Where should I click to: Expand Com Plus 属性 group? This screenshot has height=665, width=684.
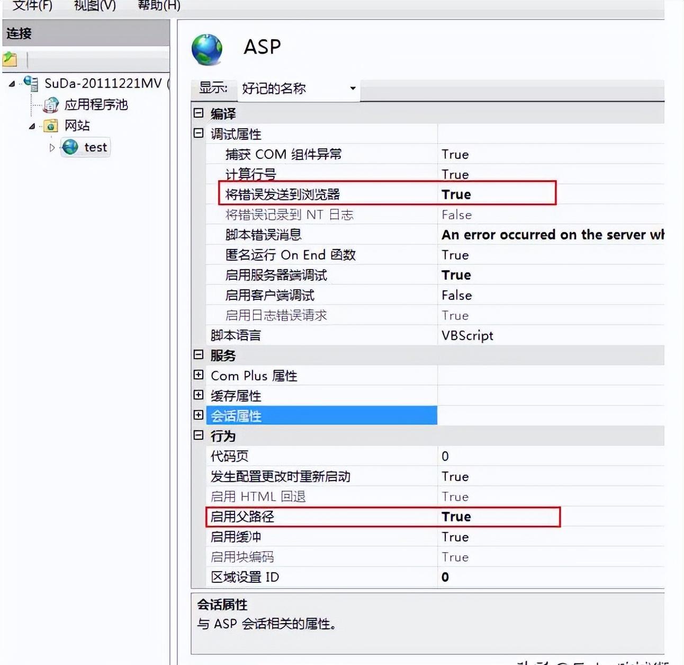point(199,375)
